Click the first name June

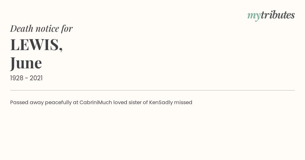coord(26,63)
